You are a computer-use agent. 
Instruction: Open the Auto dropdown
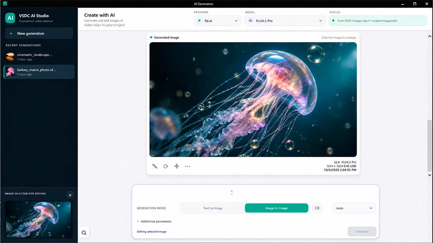tap(354, 208)
